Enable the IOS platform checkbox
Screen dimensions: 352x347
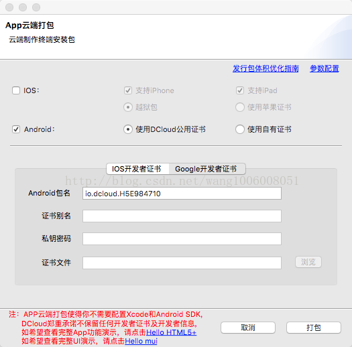point(16,90)
